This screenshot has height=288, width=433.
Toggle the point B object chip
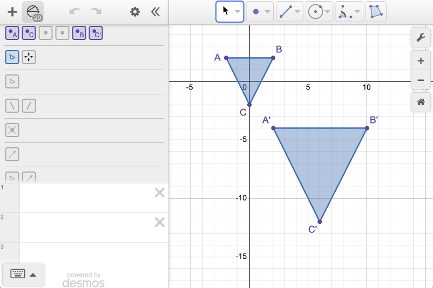click(79, 33)
